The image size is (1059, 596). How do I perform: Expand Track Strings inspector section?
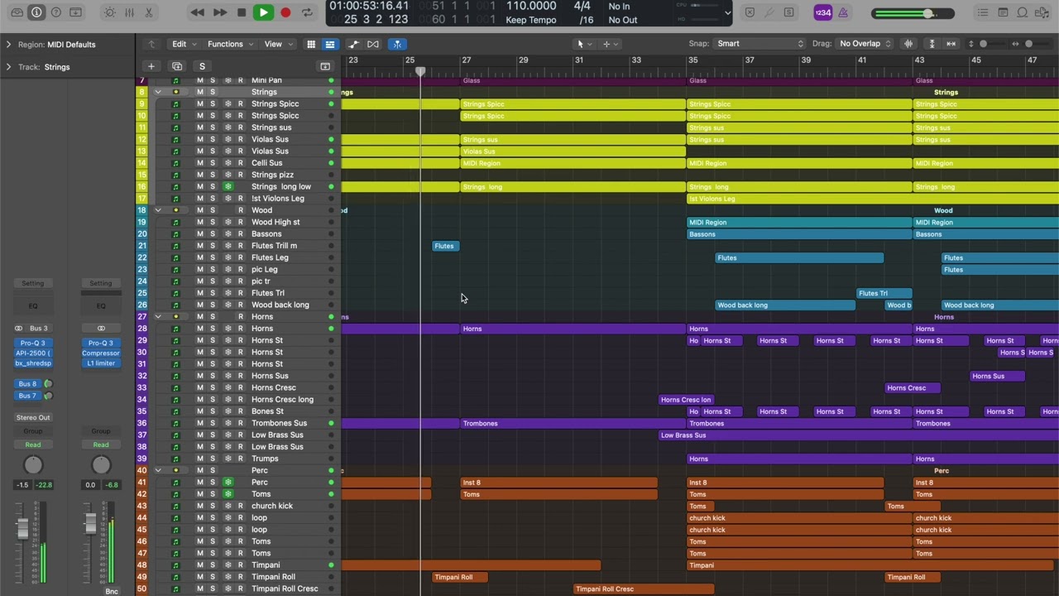(x=8, y=66)
